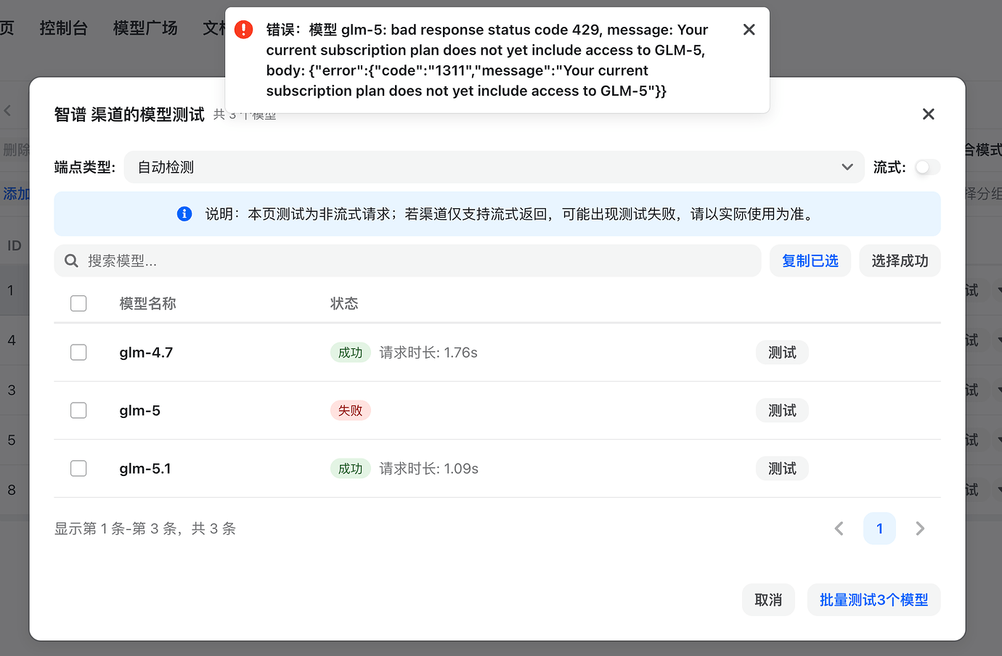Check the select-all models checkbox
The image size is (1002, 656).
(78, 303)
